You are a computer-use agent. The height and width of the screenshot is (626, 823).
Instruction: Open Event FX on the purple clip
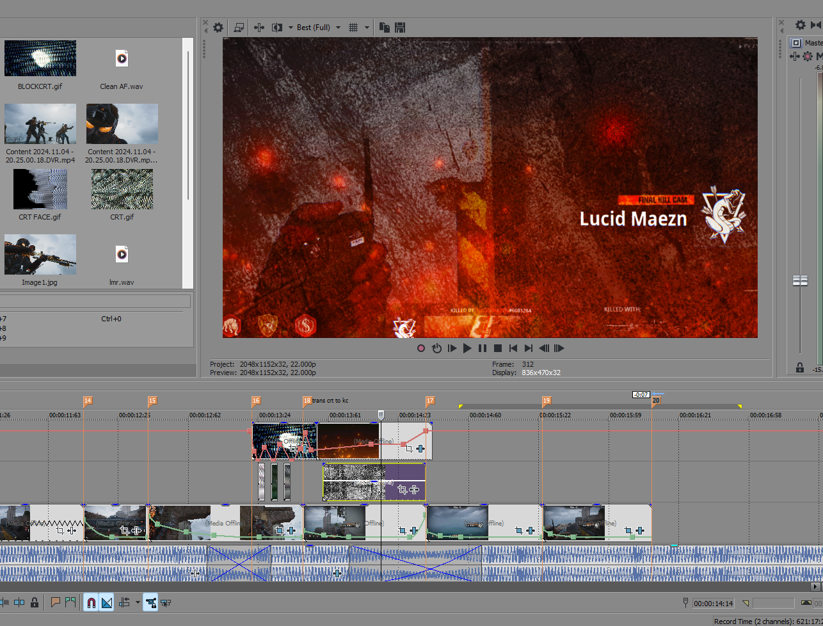[413, 490]
